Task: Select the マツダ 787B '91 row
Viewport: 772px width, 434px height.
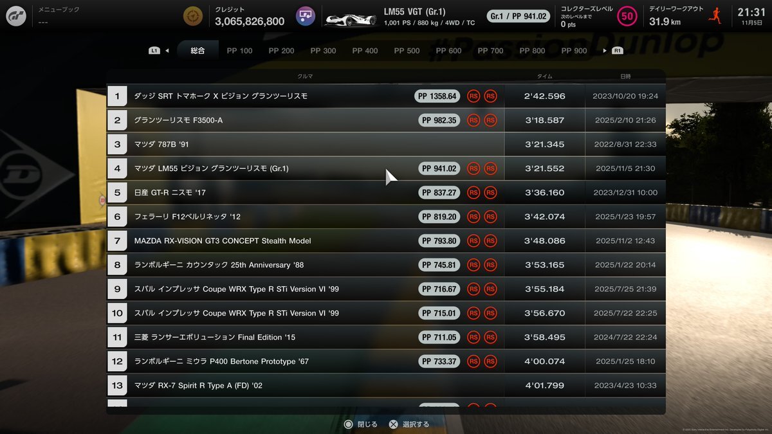Action: tap(386, 145)
